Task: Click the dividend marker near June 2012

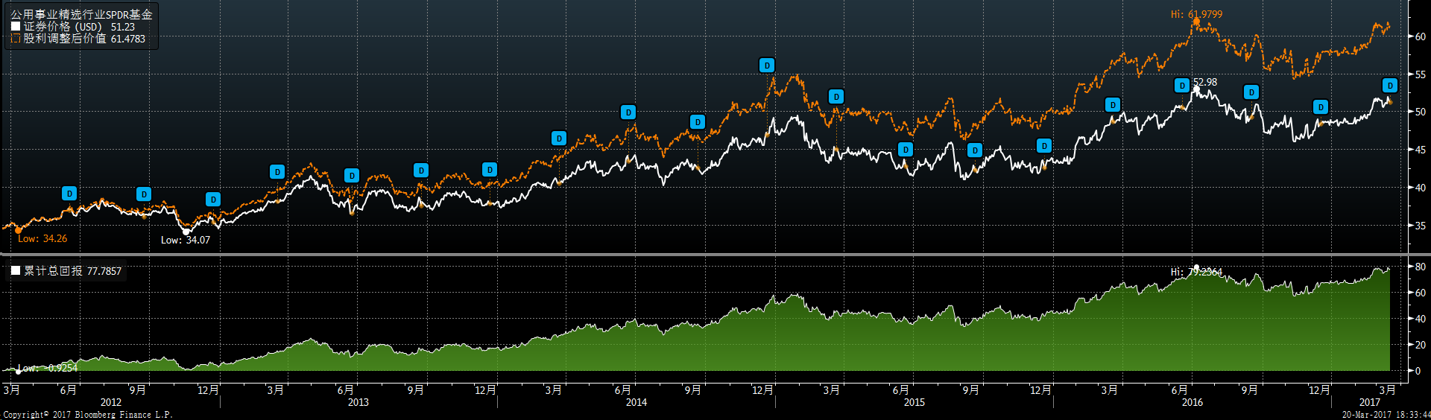Action: [x=69, y=194]
